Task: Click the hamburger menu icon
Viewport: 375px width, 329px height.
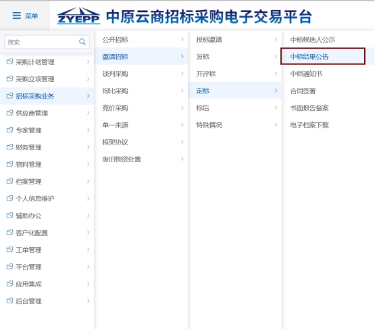Action: (x=16, y=16)
